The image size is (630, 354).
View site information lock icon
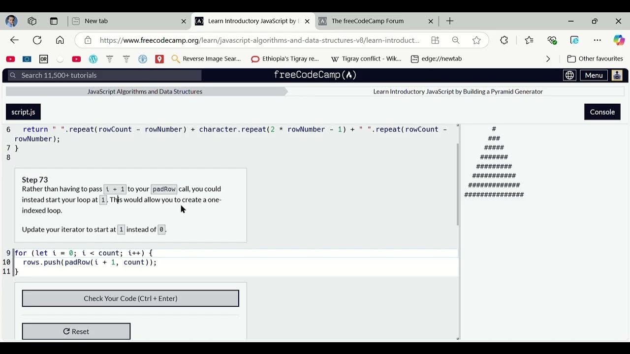88,40
